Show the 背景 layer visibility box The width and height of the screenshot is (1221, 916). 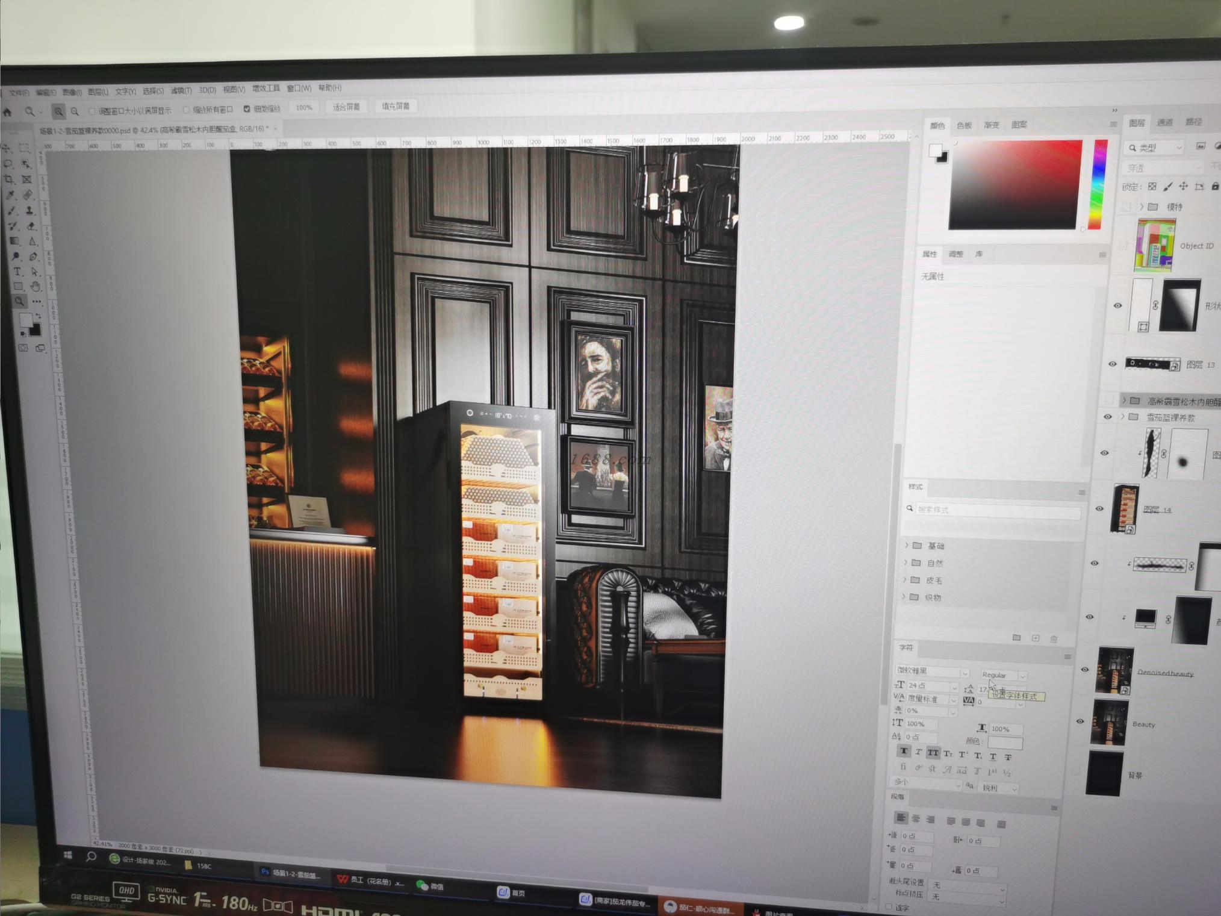pyautogui.click(x=1076, y=771)
